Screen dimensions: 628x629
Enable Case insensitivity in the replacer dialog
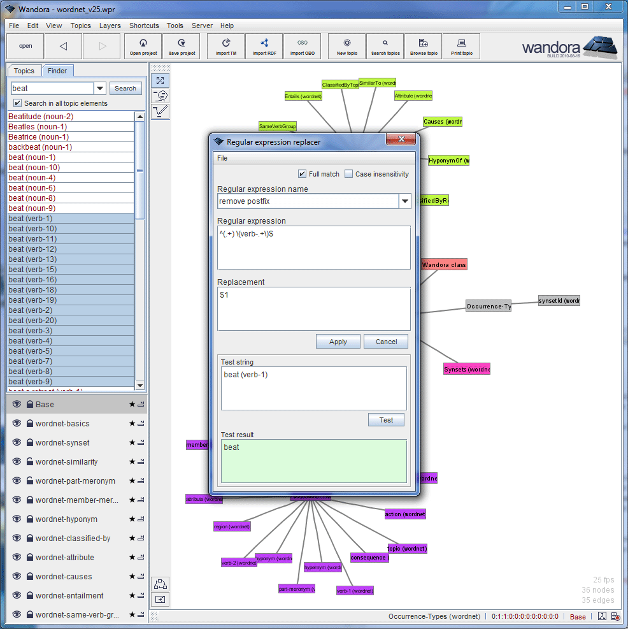click(349, 173)
